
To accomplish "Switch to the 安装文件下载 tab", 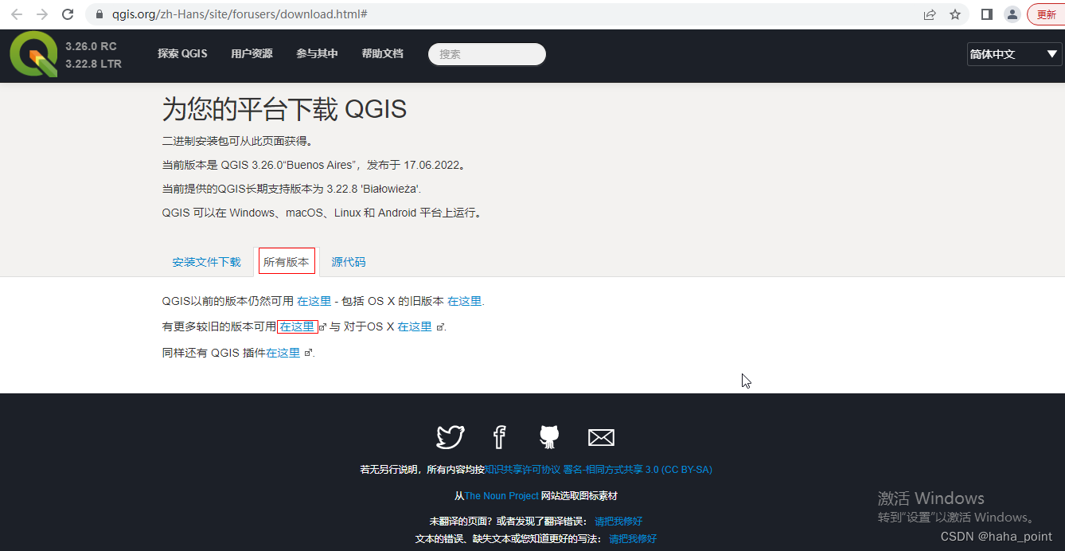I will [x=206, y=262].
